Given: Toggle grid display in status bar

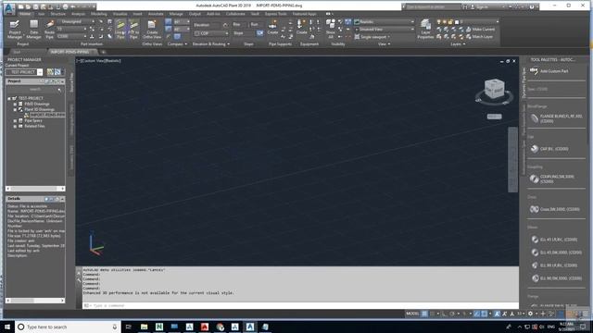Looking at the screenshot, I should (424, 314).
